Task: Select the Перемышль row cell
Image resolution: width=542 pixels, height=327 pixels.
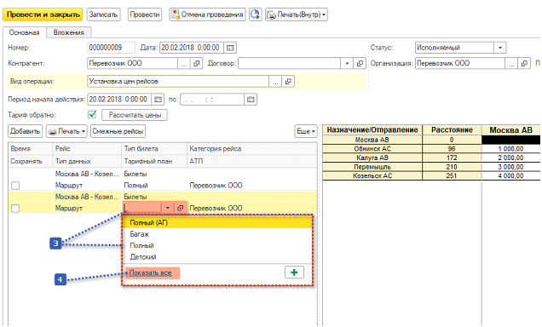Action: [x=372, y=167]
